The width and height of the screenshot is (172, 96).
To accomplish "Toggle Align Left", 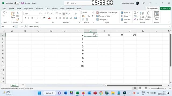I will pos(57,18).
